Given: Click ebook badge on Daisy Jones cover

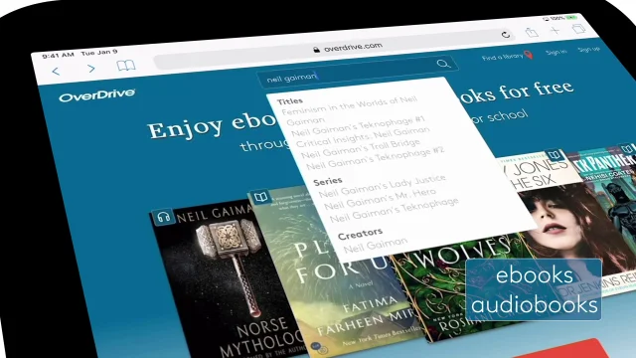Looking at the screenshot, I should point(554,155).
